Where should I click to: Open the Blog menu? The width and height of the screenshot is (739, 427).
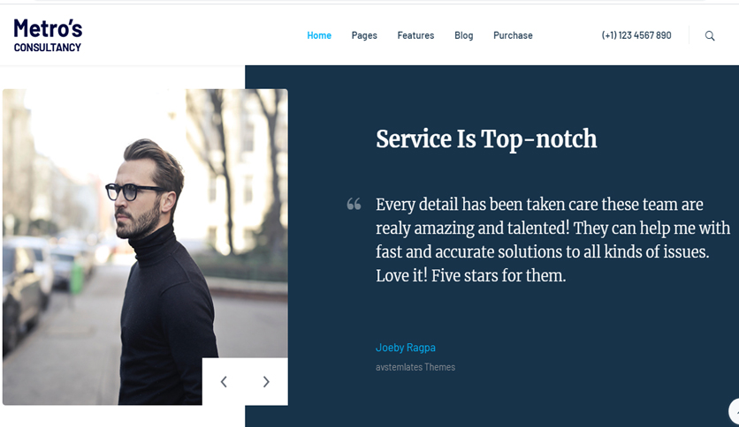pos(464,36)
